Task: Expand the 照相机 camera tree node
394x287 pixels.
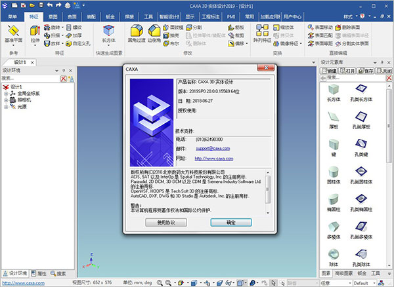Action: pyautogui.click(x=6, y=100)
